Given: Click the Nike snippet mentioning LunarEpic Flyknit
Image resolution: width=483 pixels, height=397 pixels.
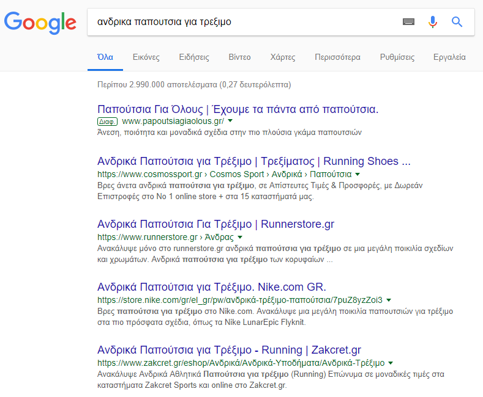Looking at the screenshot, I should (x=275, y=317).
